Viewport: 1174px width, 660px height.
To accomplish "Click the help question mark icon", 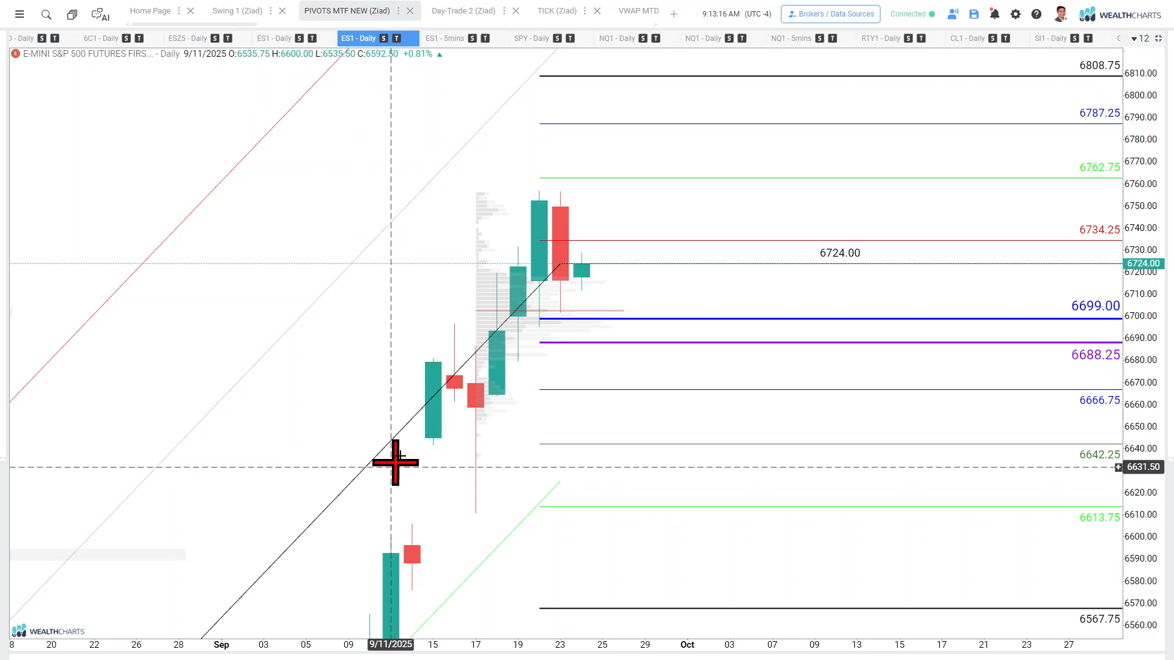I will click(1036, 14).
